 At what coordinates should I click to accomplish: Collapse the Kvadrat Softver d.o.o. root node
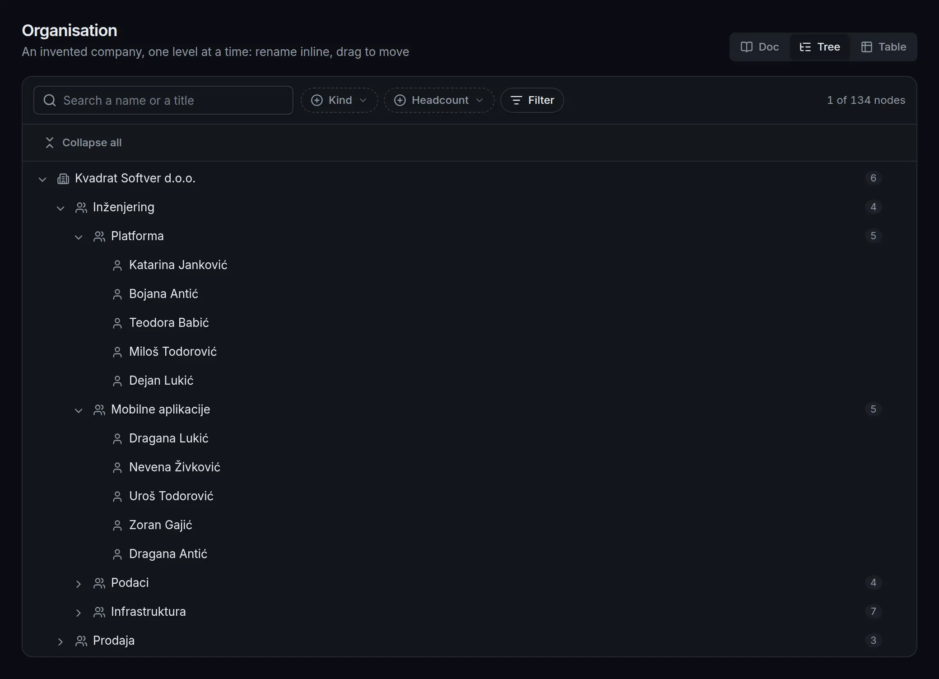coord(42,179)
